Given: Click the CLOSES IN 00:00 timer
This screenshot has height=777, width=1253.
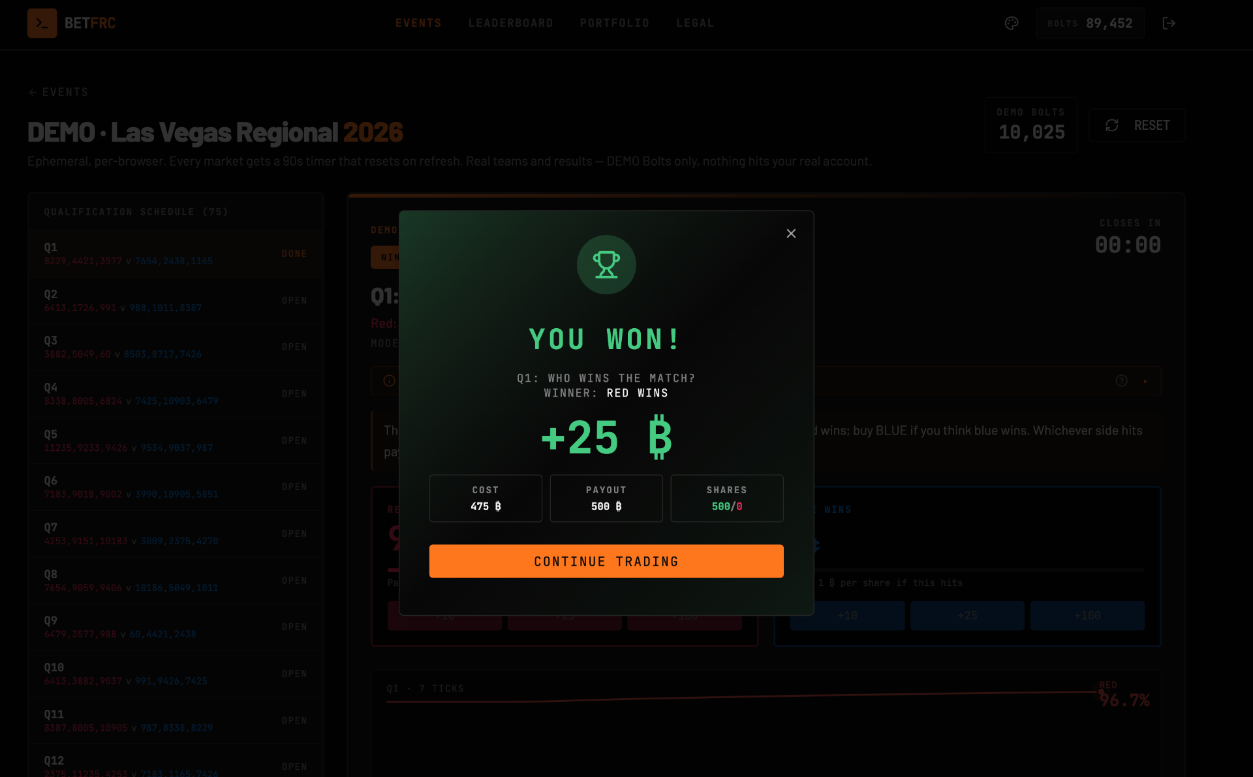Looking at the screenshot, I should [x=1128, y=238].
